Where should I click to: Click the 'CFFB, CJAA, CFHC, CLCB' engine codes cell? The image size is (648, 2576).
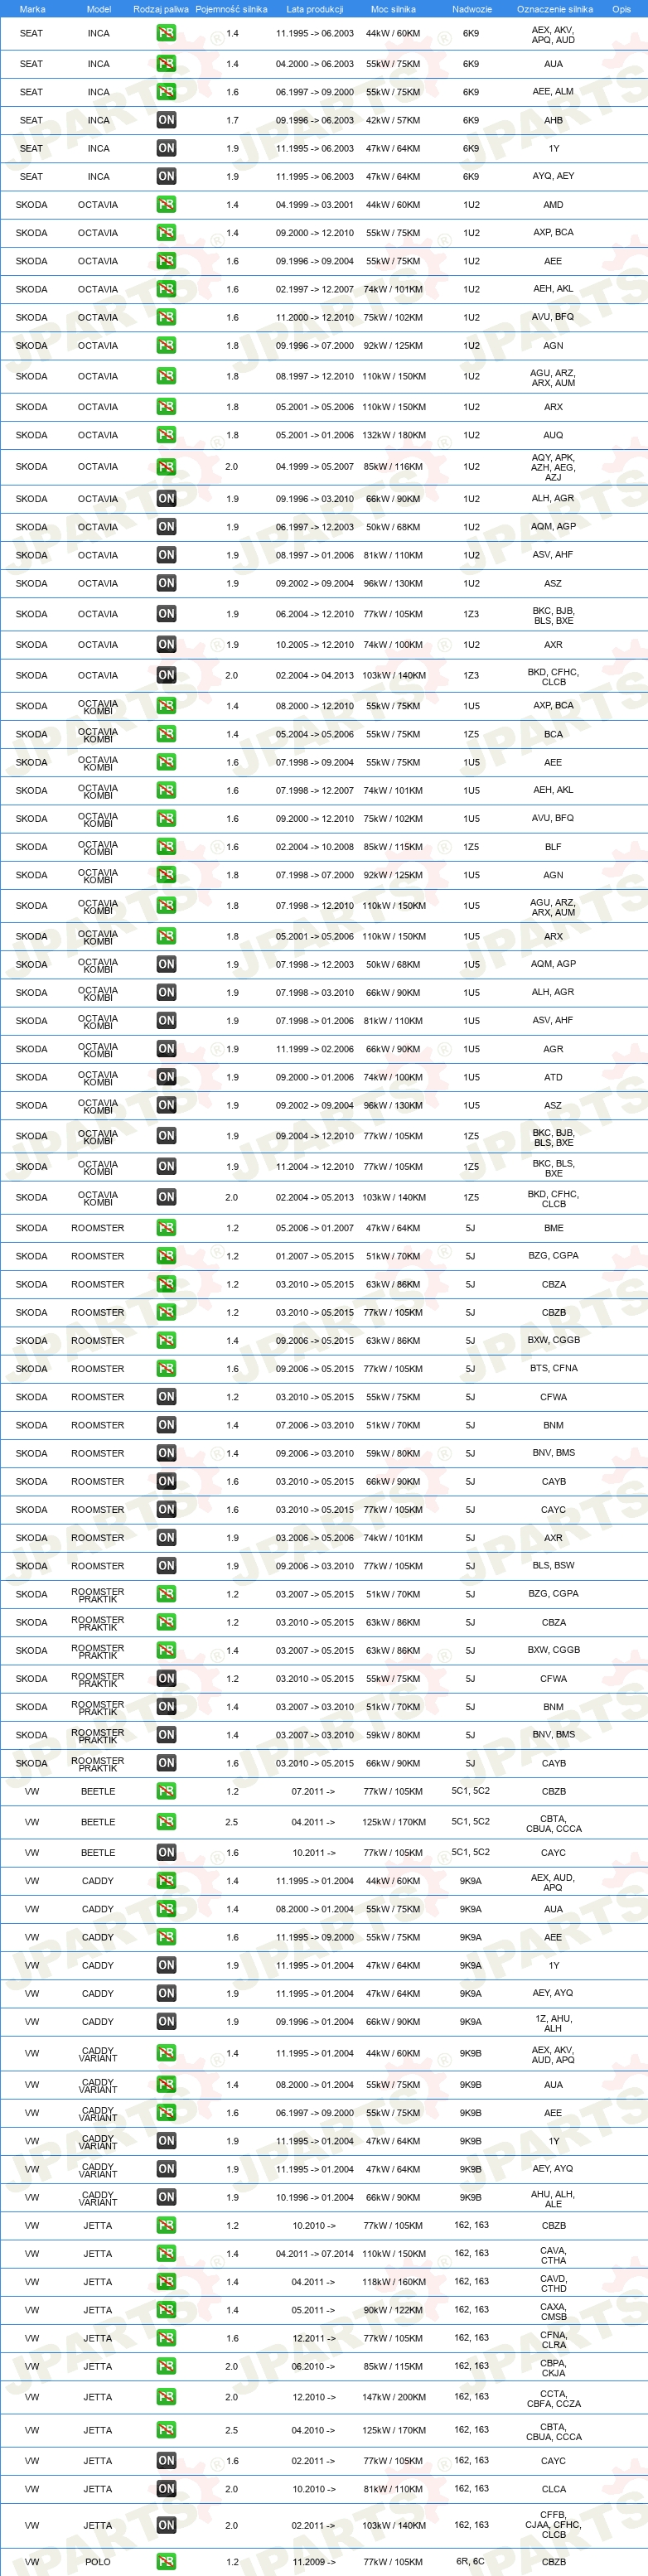click(553, 2525)
